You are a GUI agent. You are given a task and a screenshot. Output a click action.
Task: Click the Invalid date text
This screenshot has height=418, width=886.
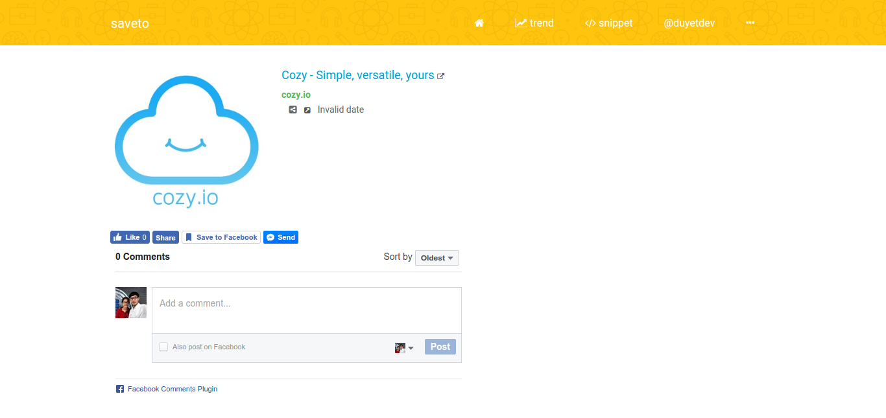(x=341, y=110)
